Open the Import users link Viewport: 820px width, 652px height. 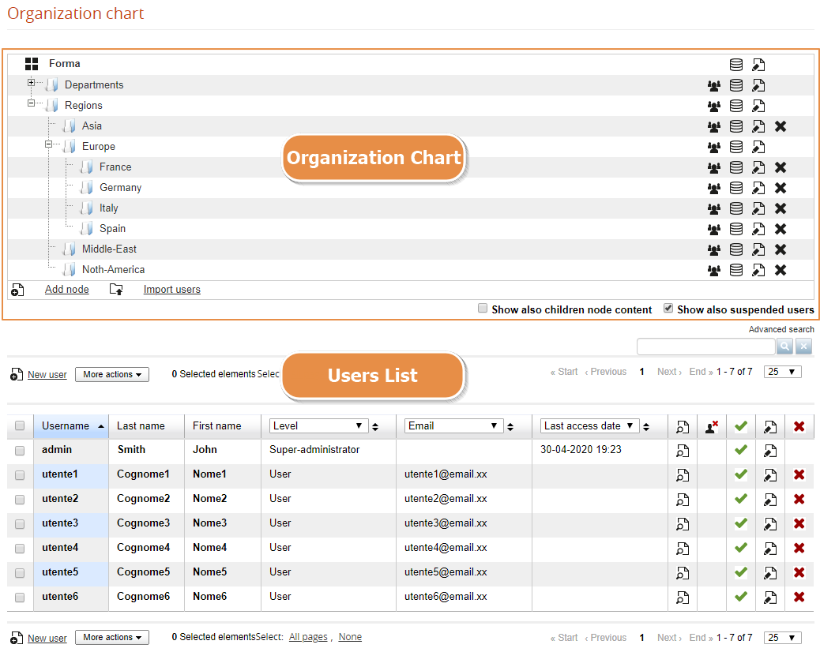coord(171,290)
